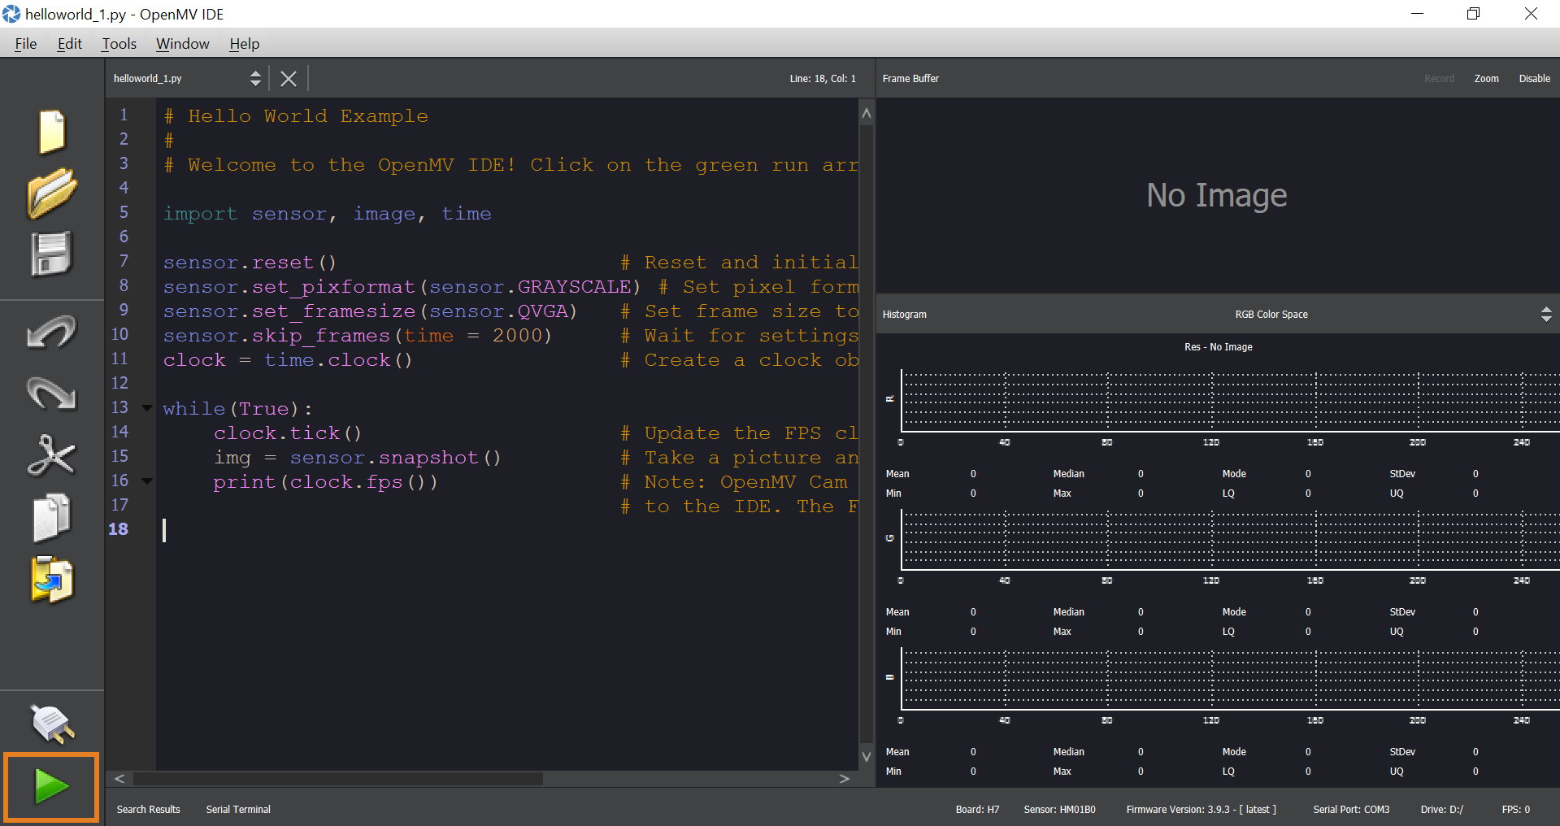Collapse the while(True) code fold on line 13
The image size is (1560, 826).
147,408
